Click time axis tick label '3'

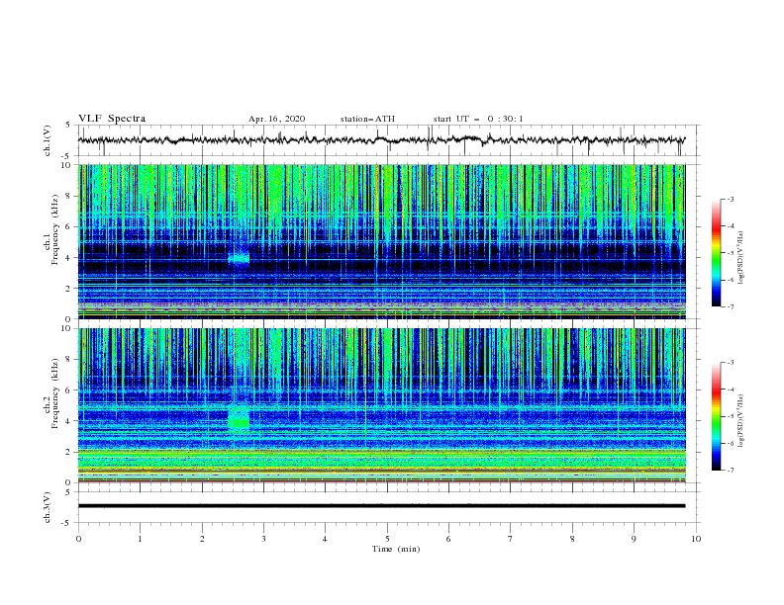pos(263,539)
